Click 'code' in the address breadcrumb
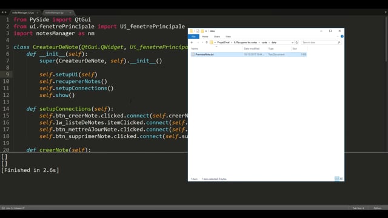388x218 pixels. (264, 42)
